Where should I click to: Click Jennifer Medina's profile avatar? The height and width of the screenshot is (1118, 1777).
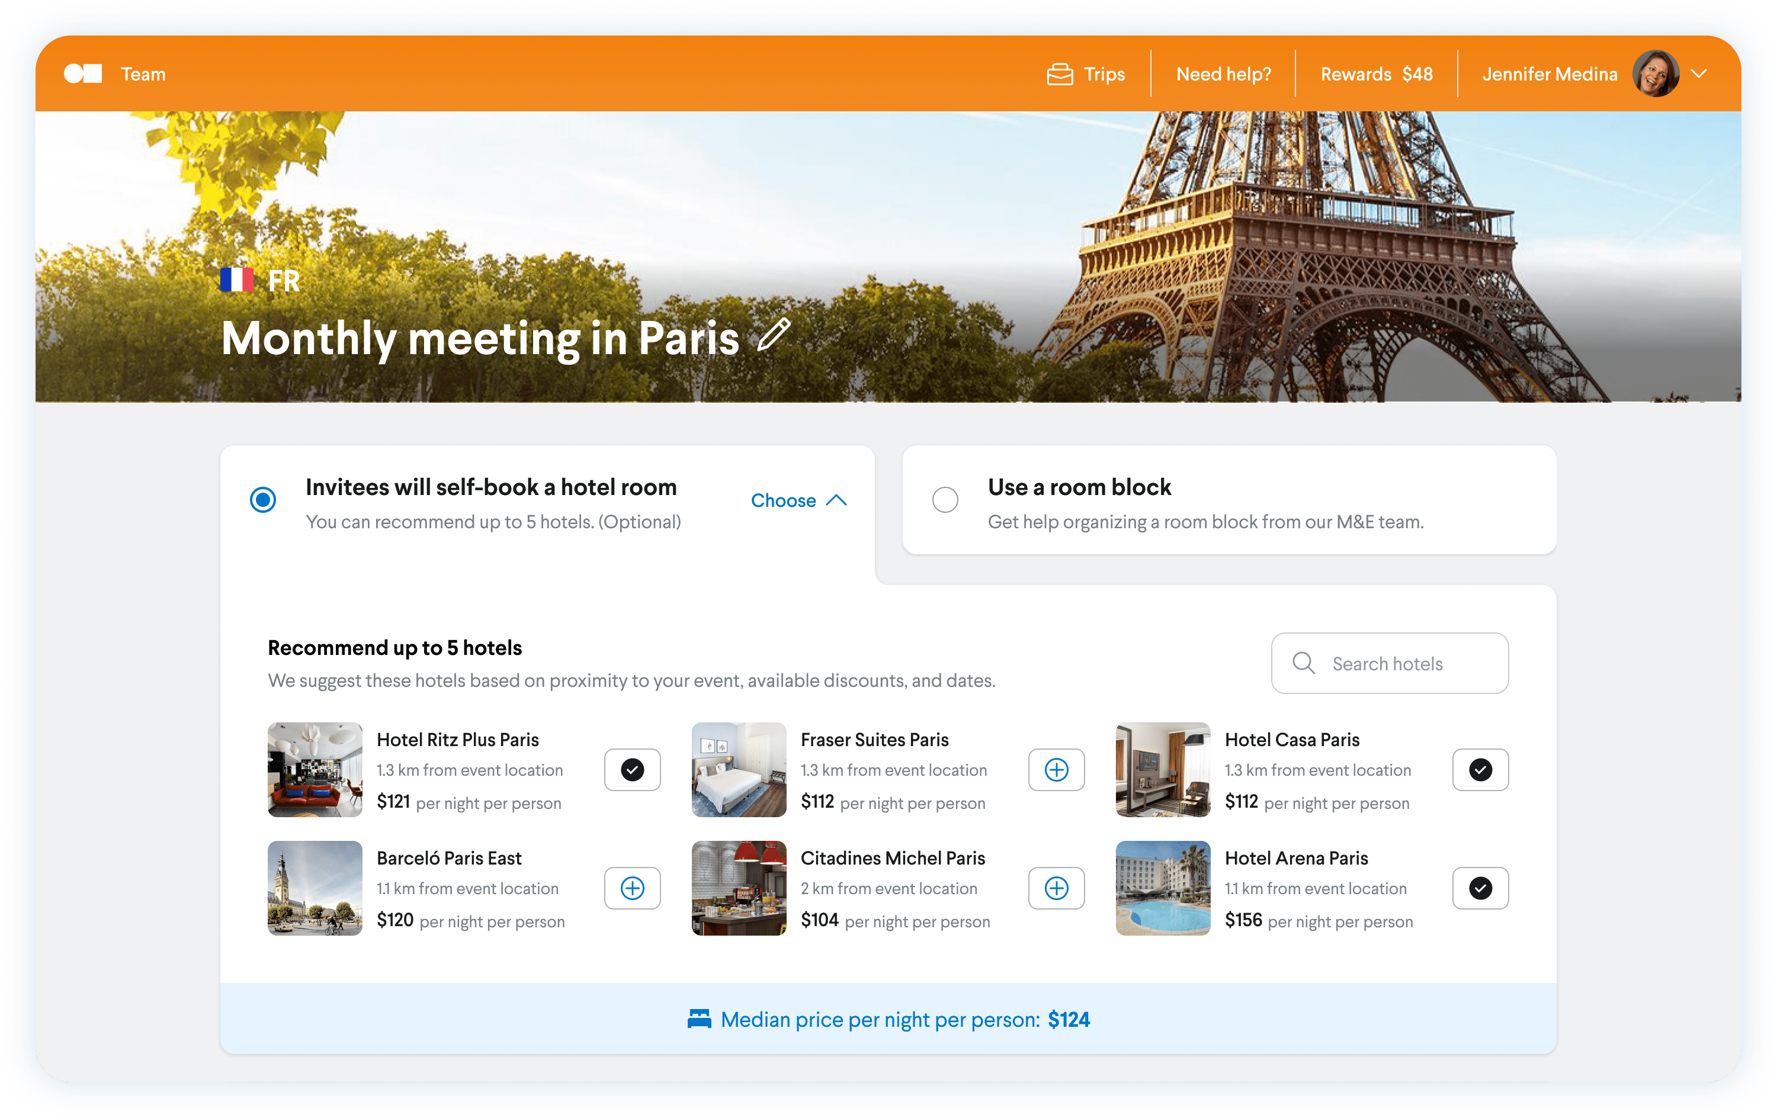point(1655,74)
